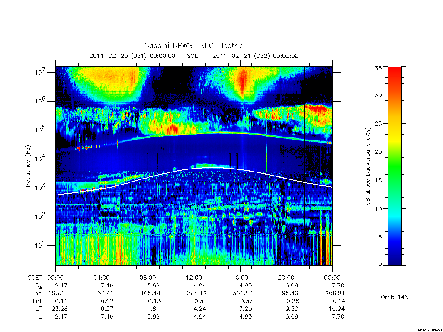
Task: Click the "Lon" row label
Action: 37,294
